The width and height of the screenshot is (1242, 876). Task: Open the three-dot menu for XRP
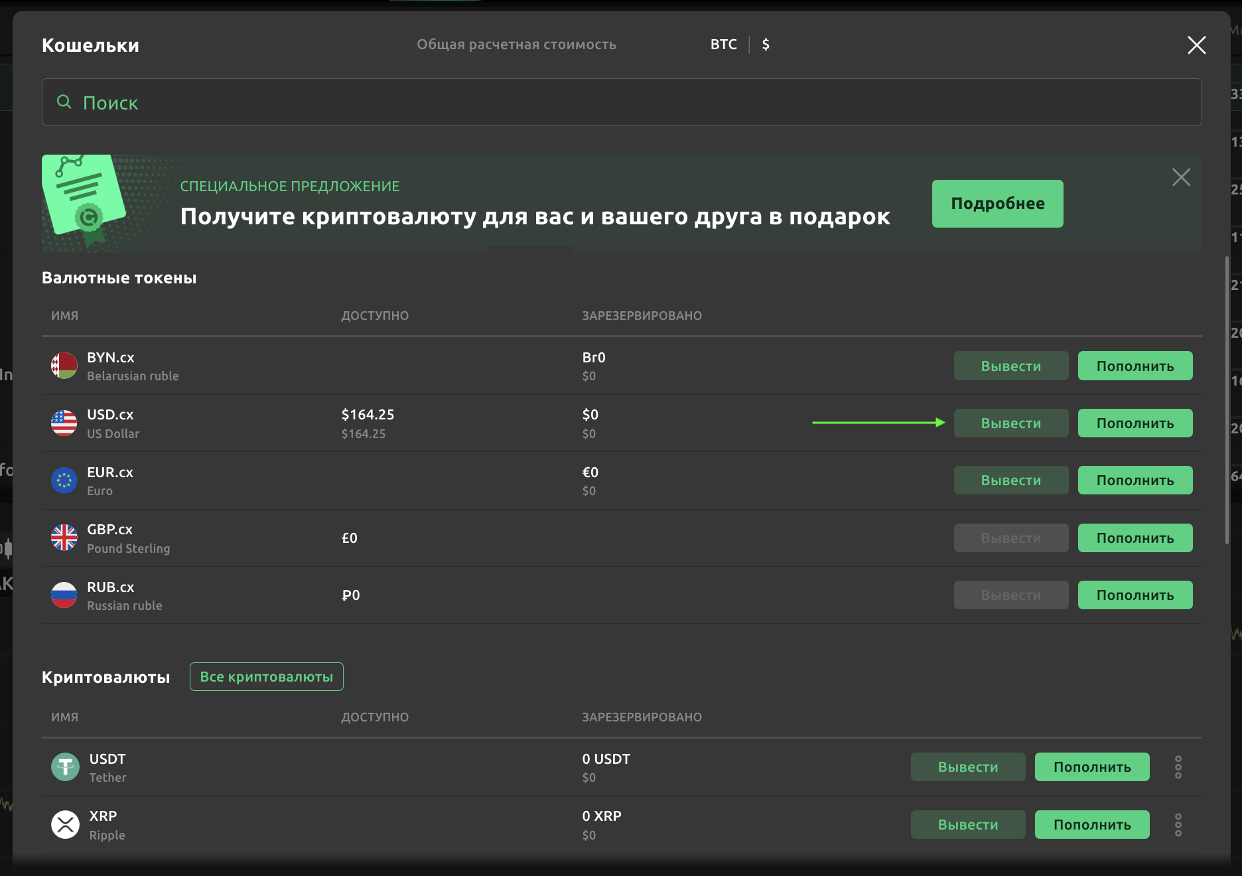pos(1178,825)
